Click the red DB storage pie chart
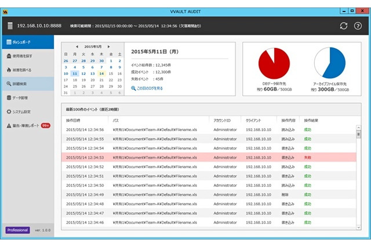This screenshot has height=247, width=371. coord(274,63)
